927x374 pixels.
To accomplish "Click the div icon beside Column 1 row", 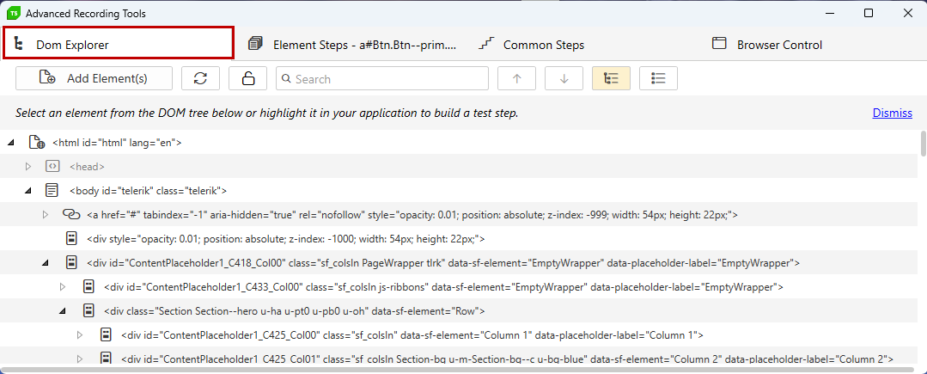I will (106, 335).
